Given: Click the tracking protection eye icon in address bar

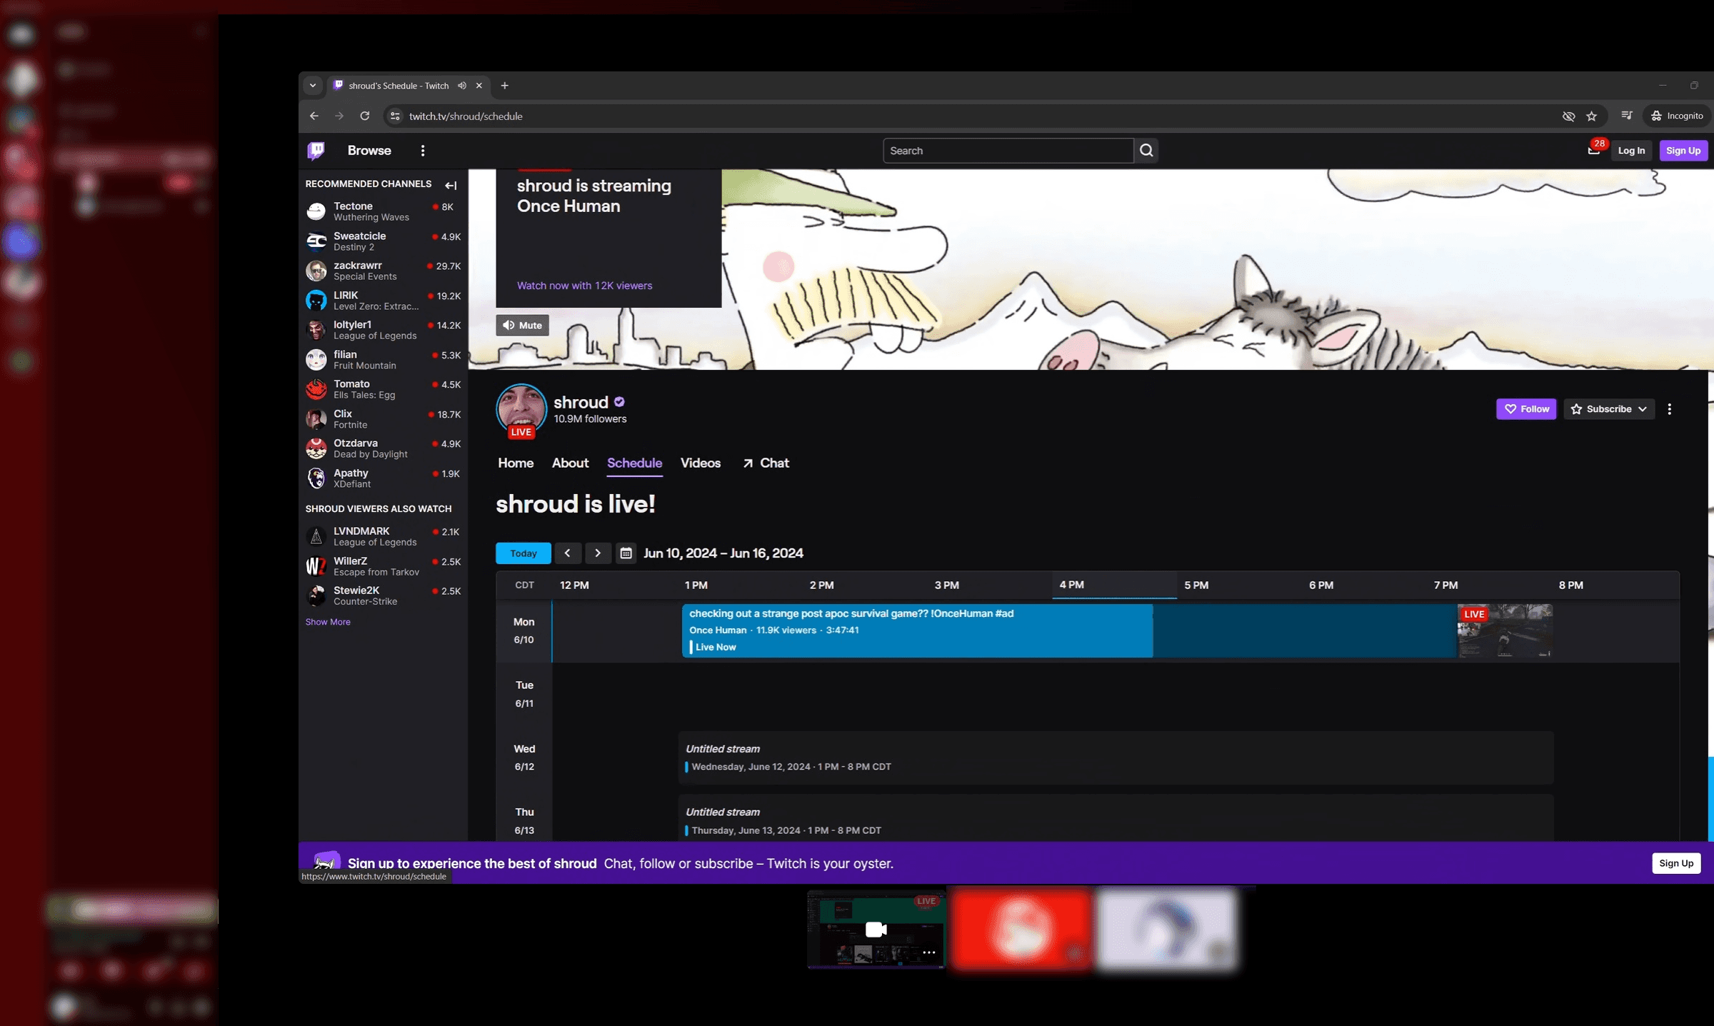Looking at the screenshot, I should pyautogui.click(x=1568, y=116).
